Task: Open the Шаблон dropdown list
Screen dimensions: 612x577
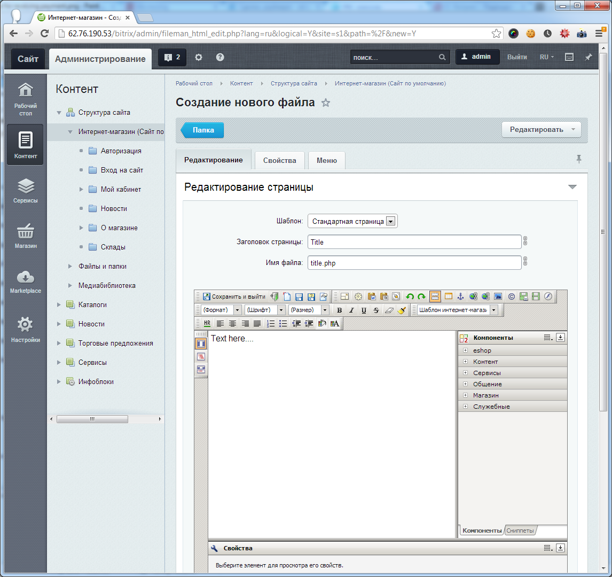Action: pos(390,221)
